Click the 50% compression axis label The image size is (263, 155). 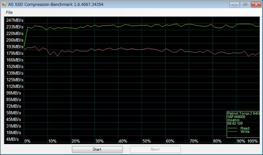coord(147,141)
